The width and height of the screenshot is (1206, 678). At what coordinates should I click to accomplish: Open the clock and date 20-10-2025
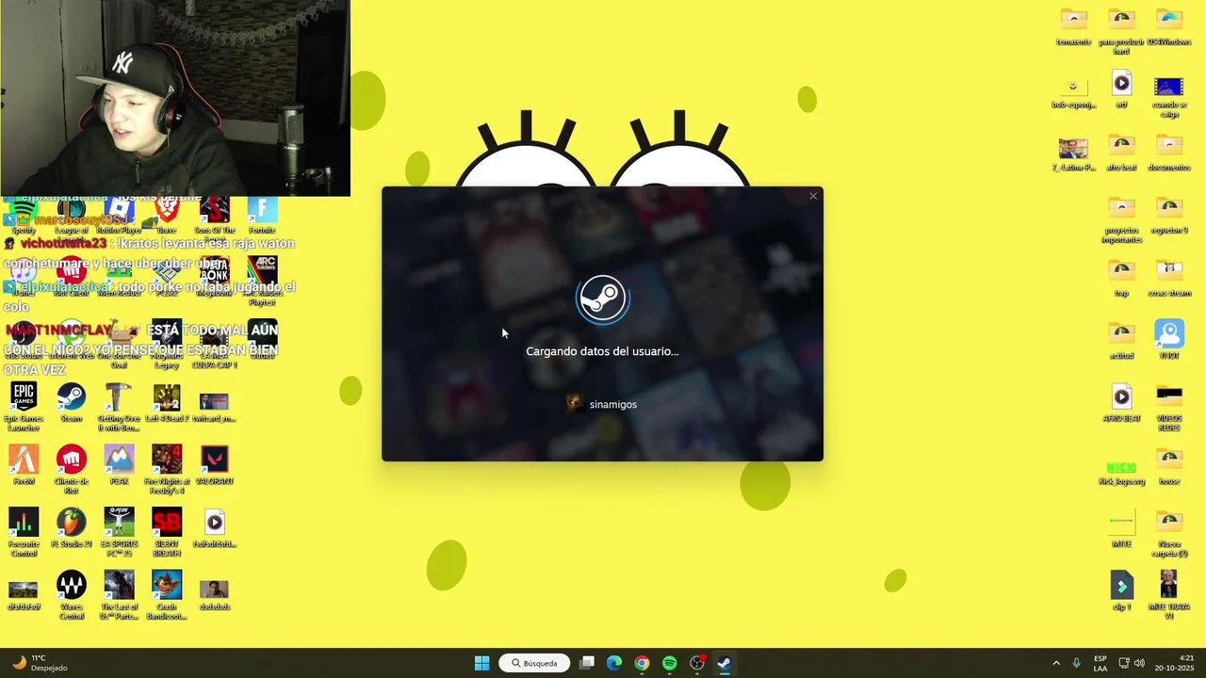1174,663
